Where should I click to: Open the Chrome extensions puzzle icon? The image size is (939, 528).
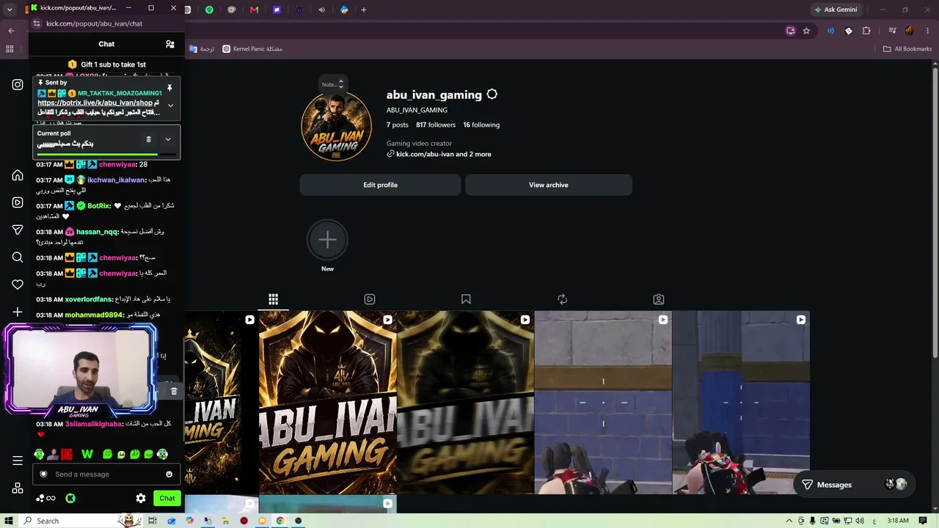[x=866, y=31]
